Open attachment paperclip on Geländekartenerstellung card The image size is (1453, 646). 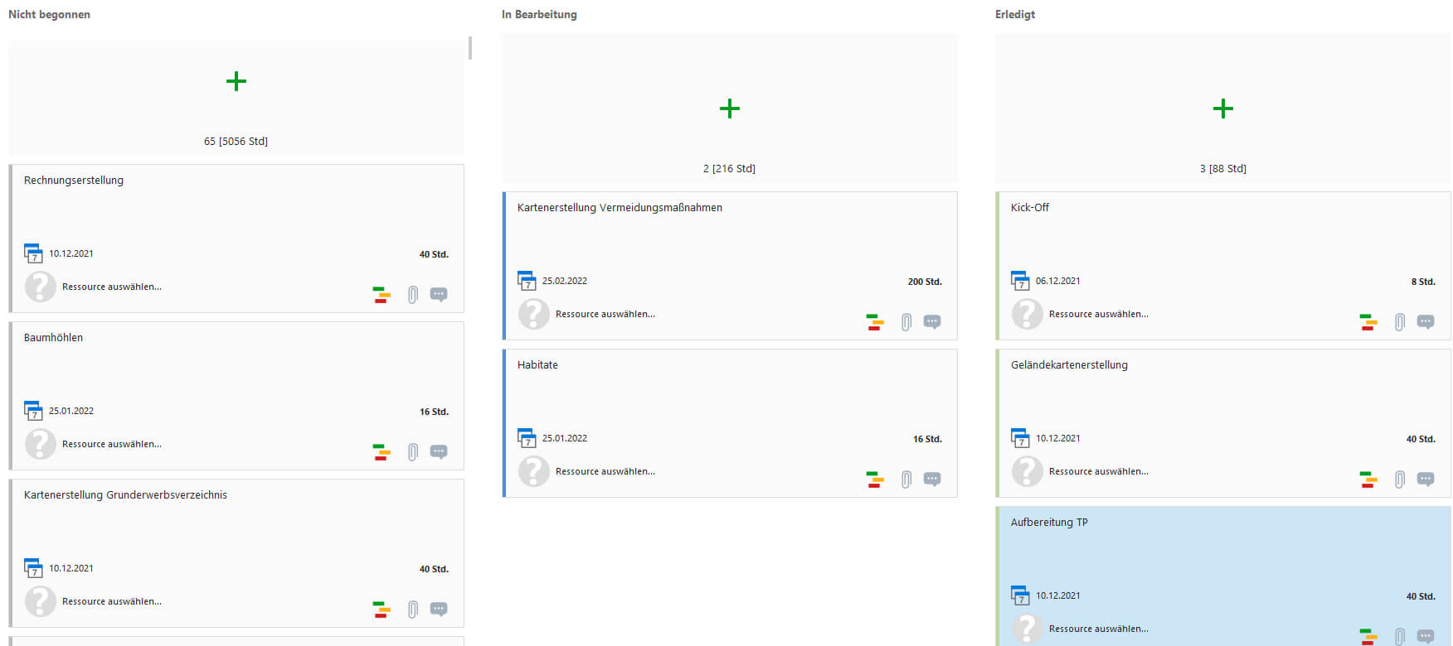point(1399,480)
